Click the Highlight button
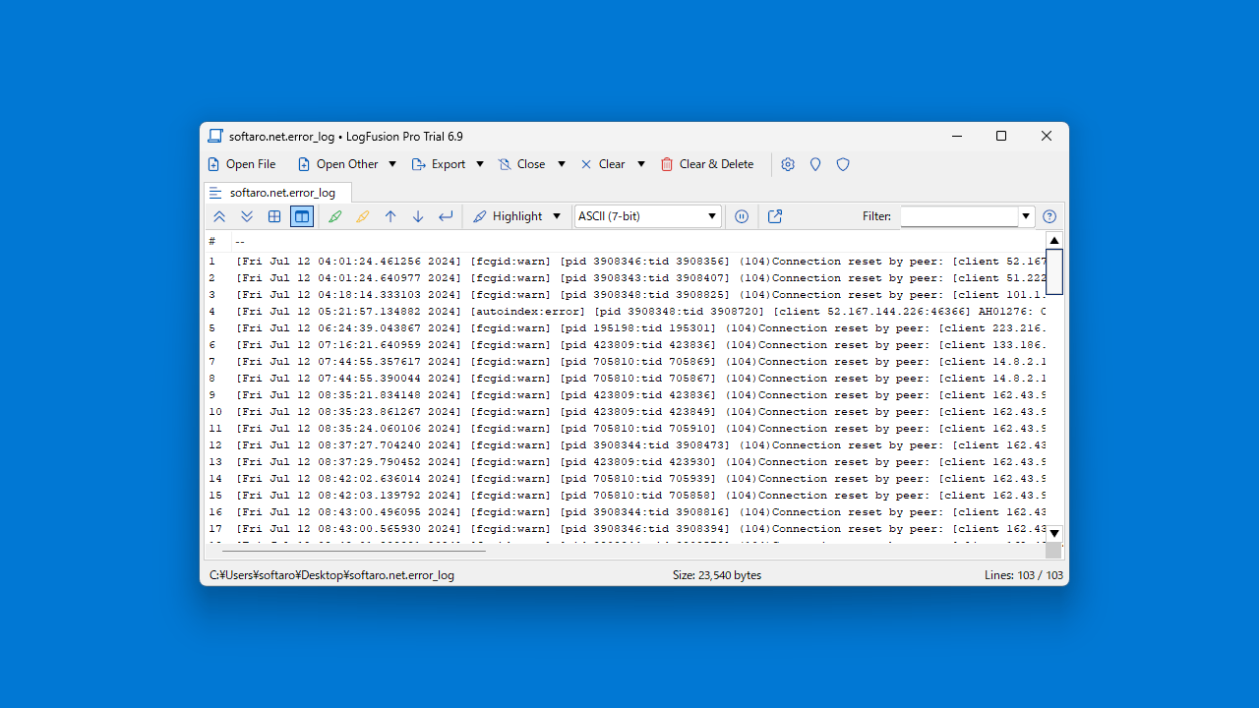This screenshot has width=1259, height=708. click(x=508, y=216)
